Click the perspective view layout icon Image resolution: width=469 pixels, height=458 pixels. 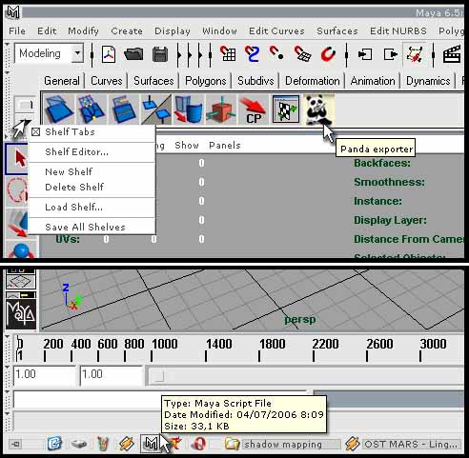pyautogui.click(x=21, y=282)
